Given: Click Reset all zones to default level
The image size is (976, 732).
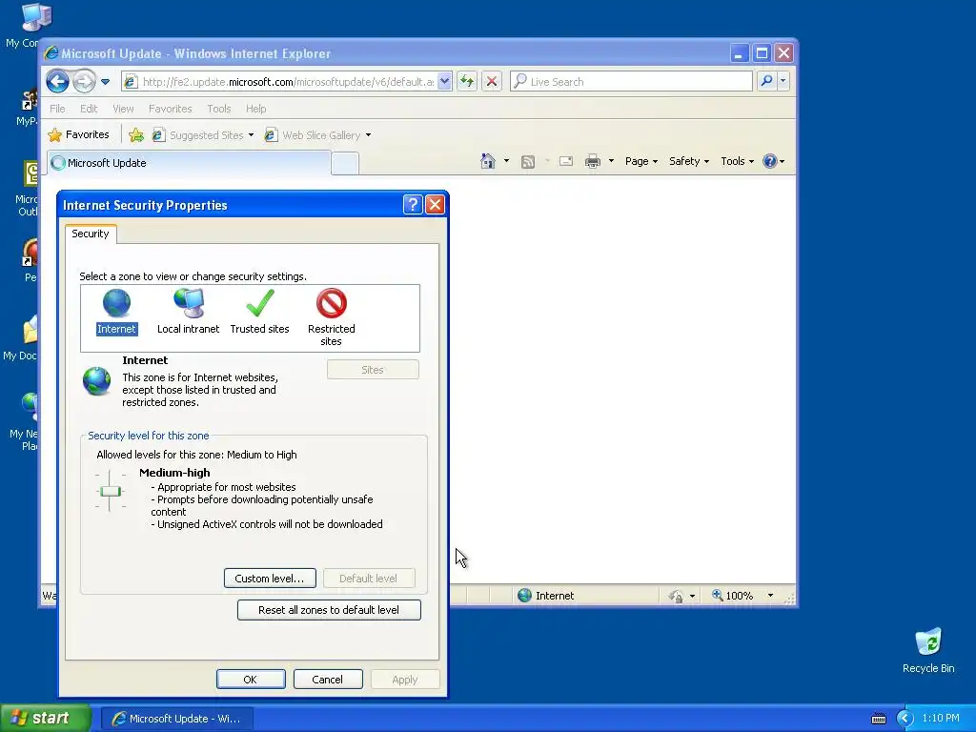Looking at the screenshot, I should 329,610.
